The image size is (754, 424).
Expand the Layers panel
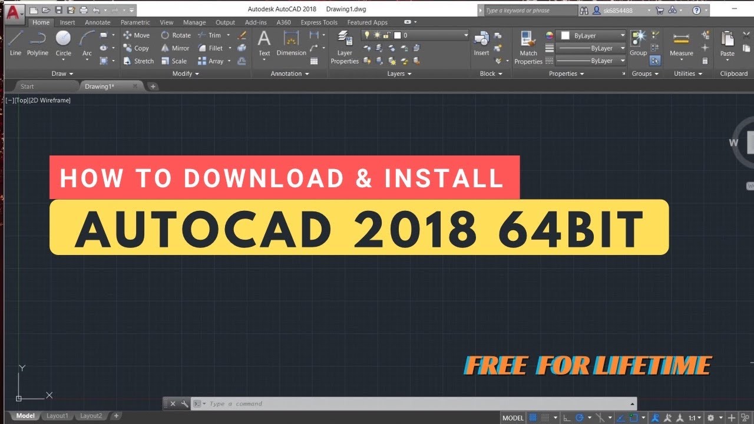pos(399,74)
